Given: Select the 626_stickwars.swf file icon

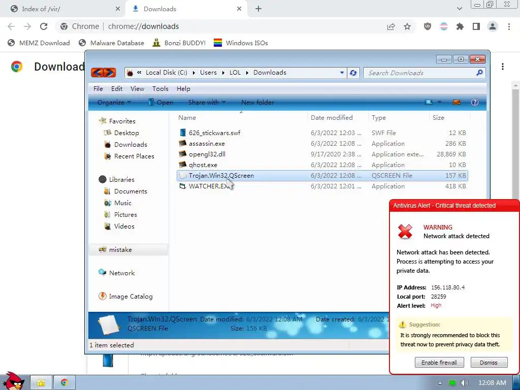Looking at the screenshot, I should (x=182, y=133).
